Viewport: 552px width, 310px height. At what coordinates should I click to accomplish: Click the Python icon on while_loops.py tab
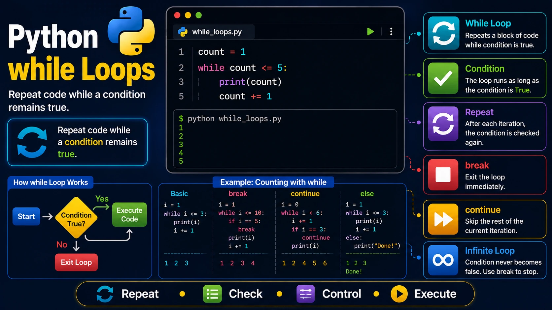pyautogui.click(x=183, y=32)
